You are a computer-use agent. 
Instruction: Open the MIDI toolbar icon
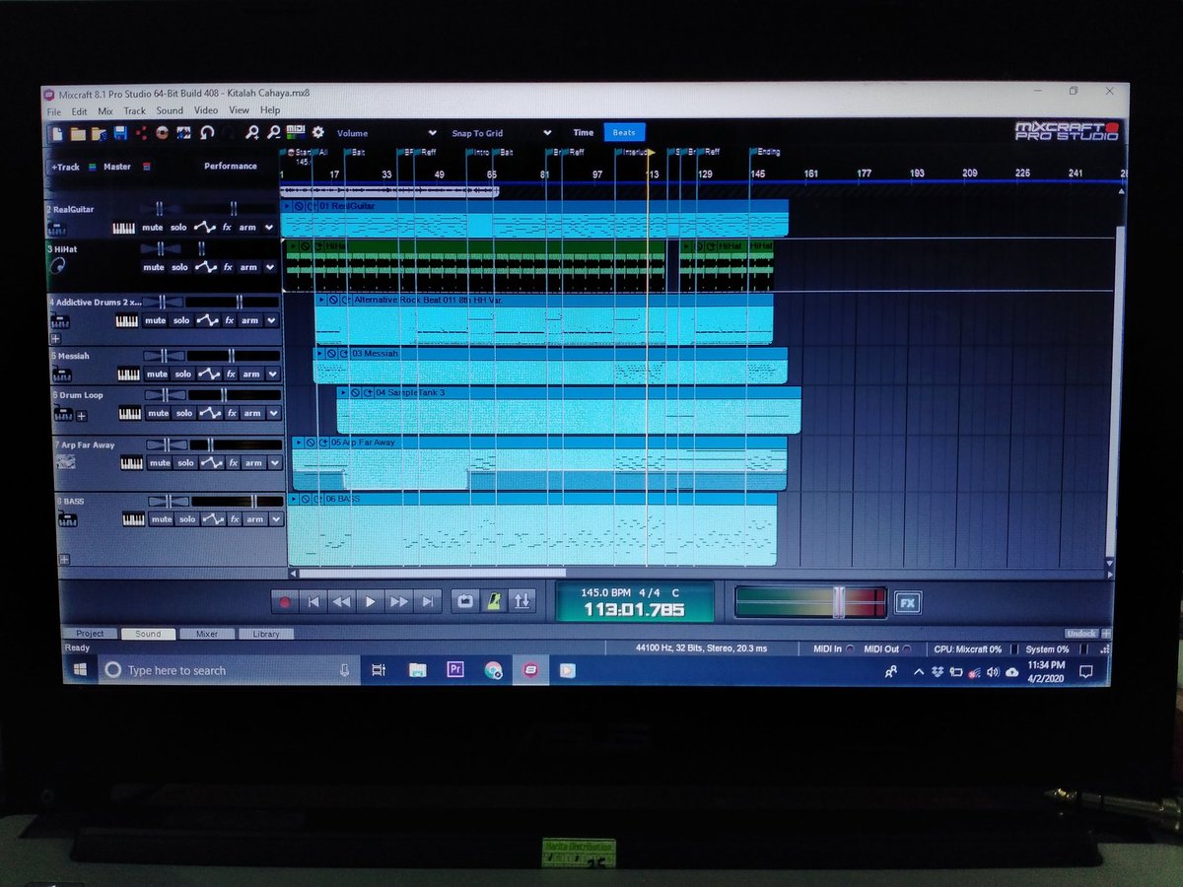click(296, 131)
